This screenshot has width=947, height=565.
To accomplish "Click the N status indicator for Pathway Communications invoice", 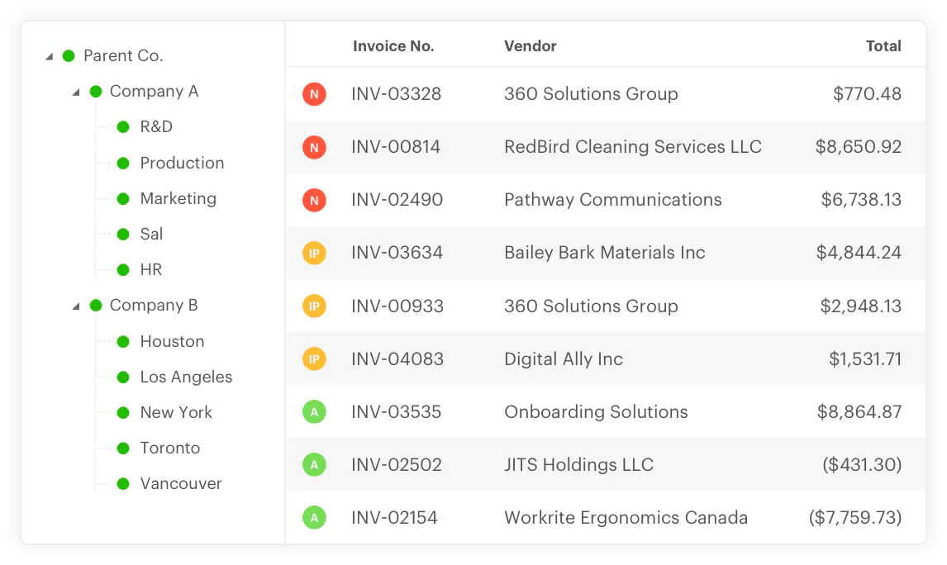I will click(314, 200).
